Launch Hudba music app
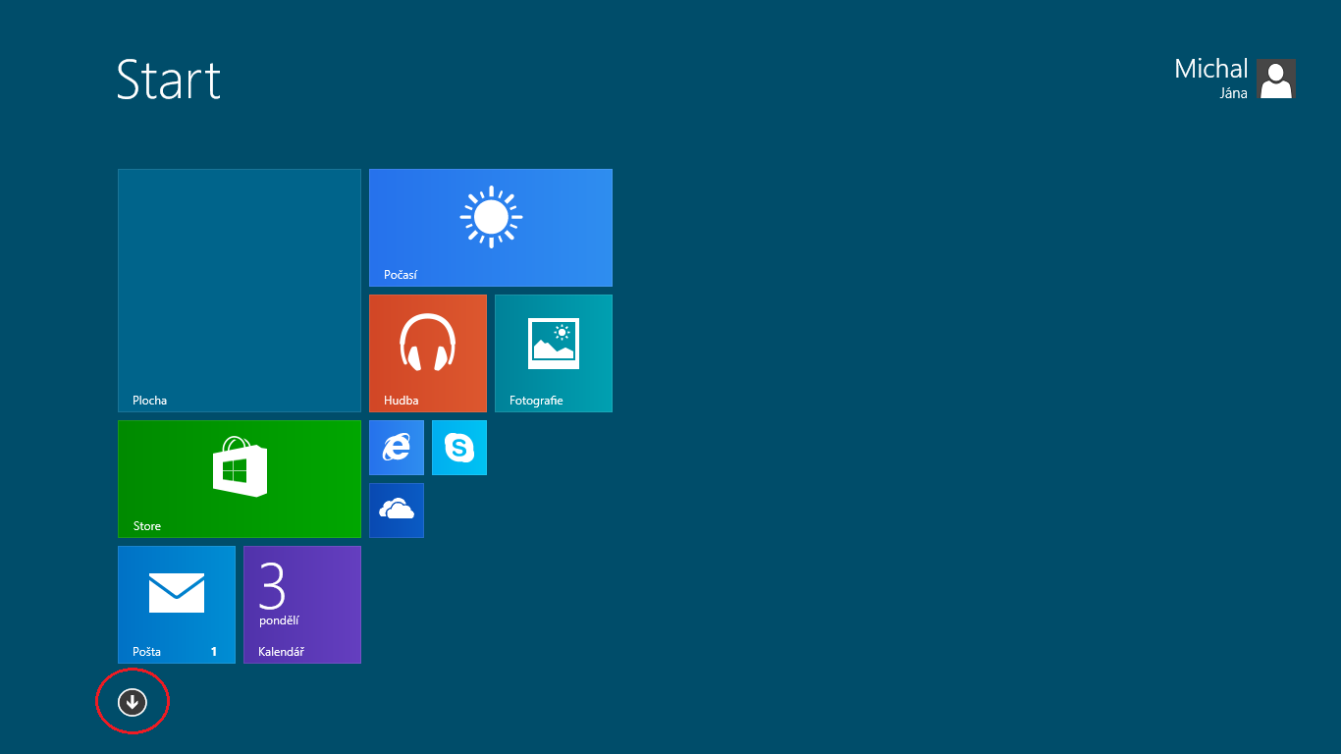Screen dimensions: 1341x754 [427, 352]
